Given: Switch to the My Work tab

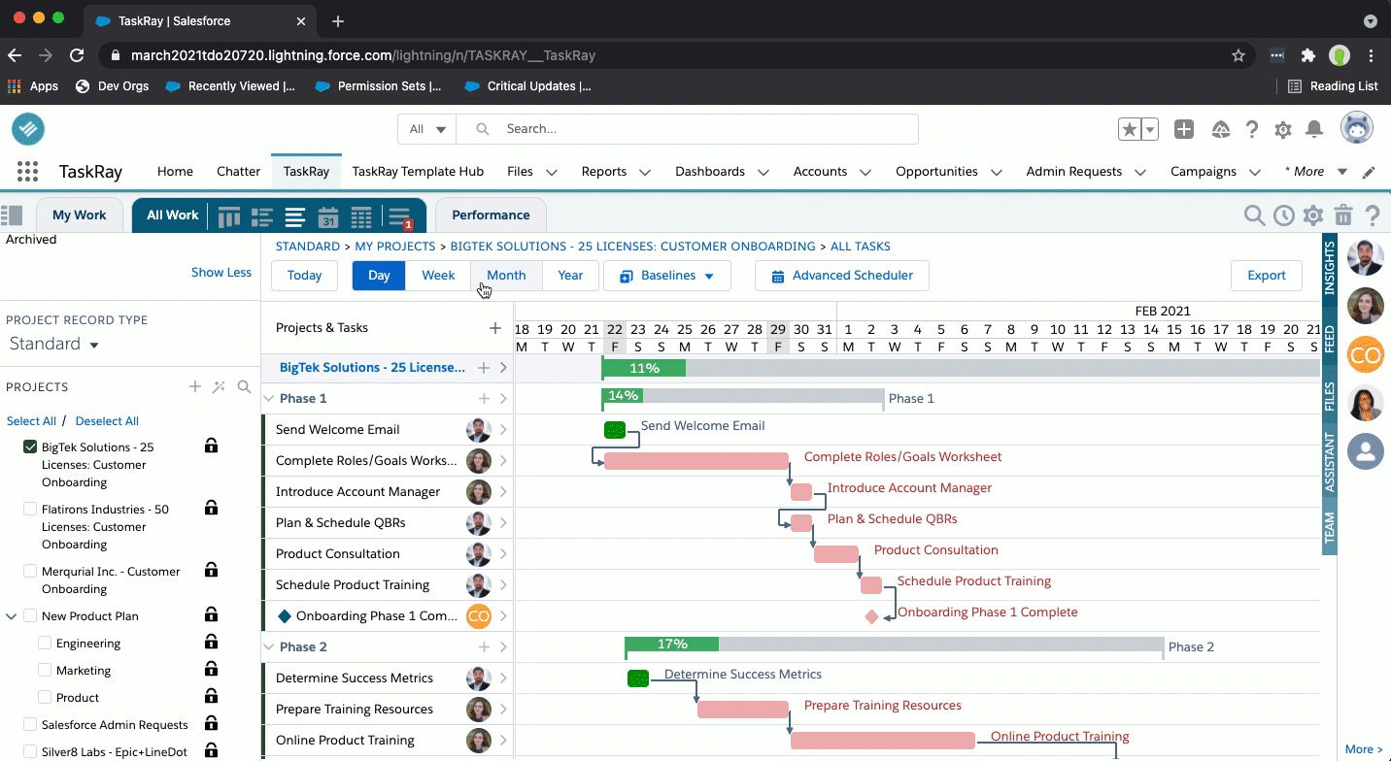Looking at the screenshot, I should pos(80,215).
